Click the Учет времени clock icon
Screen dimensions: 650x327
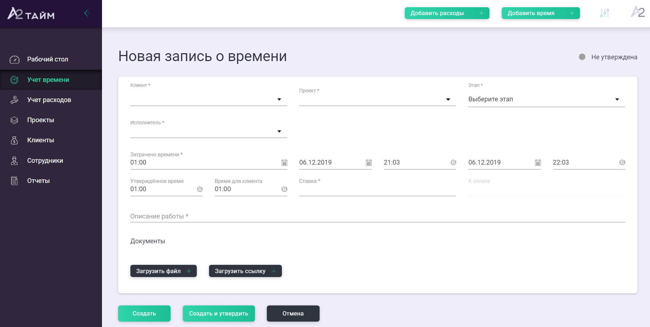coord(14,80)
